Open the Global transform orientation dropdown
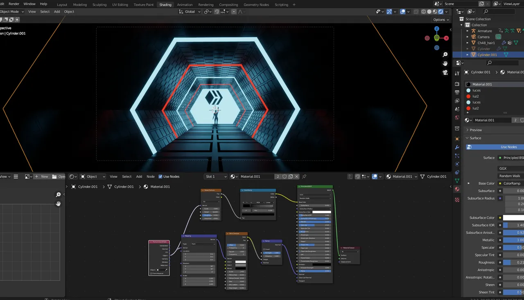This screenshot has height=300, width=524. tap(190, 12)
